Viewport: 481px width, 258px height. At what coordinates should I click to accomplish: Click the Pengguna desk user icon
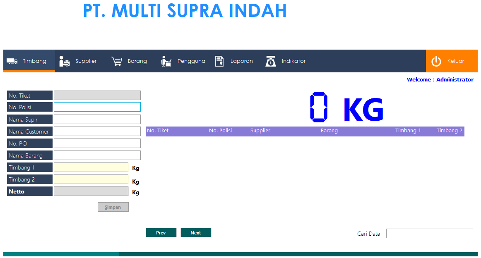166,61
